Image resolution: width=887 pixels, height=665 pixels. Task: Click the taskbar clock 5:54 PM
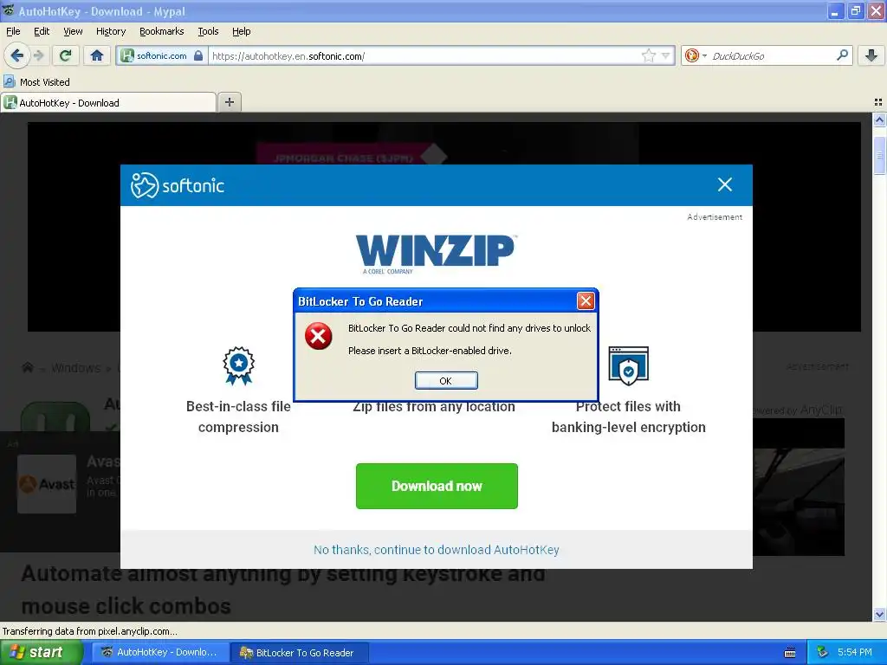coord(855,652)
